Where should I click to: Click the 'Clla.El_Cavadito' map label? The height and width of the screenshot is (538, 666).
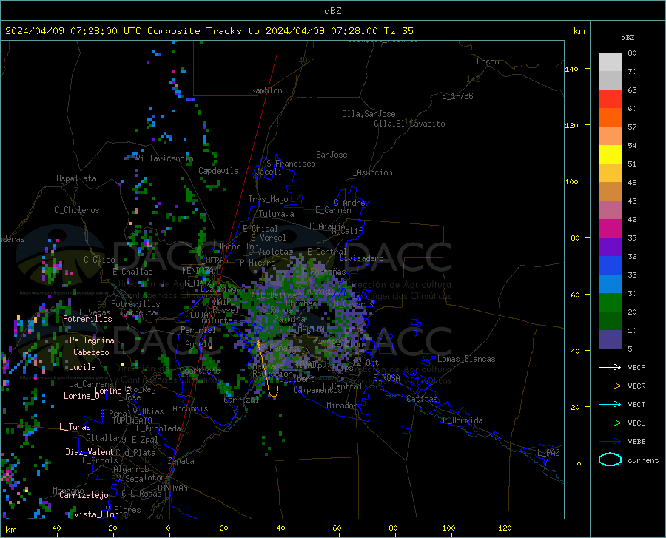pyautogui.click(x=409, y=124)
